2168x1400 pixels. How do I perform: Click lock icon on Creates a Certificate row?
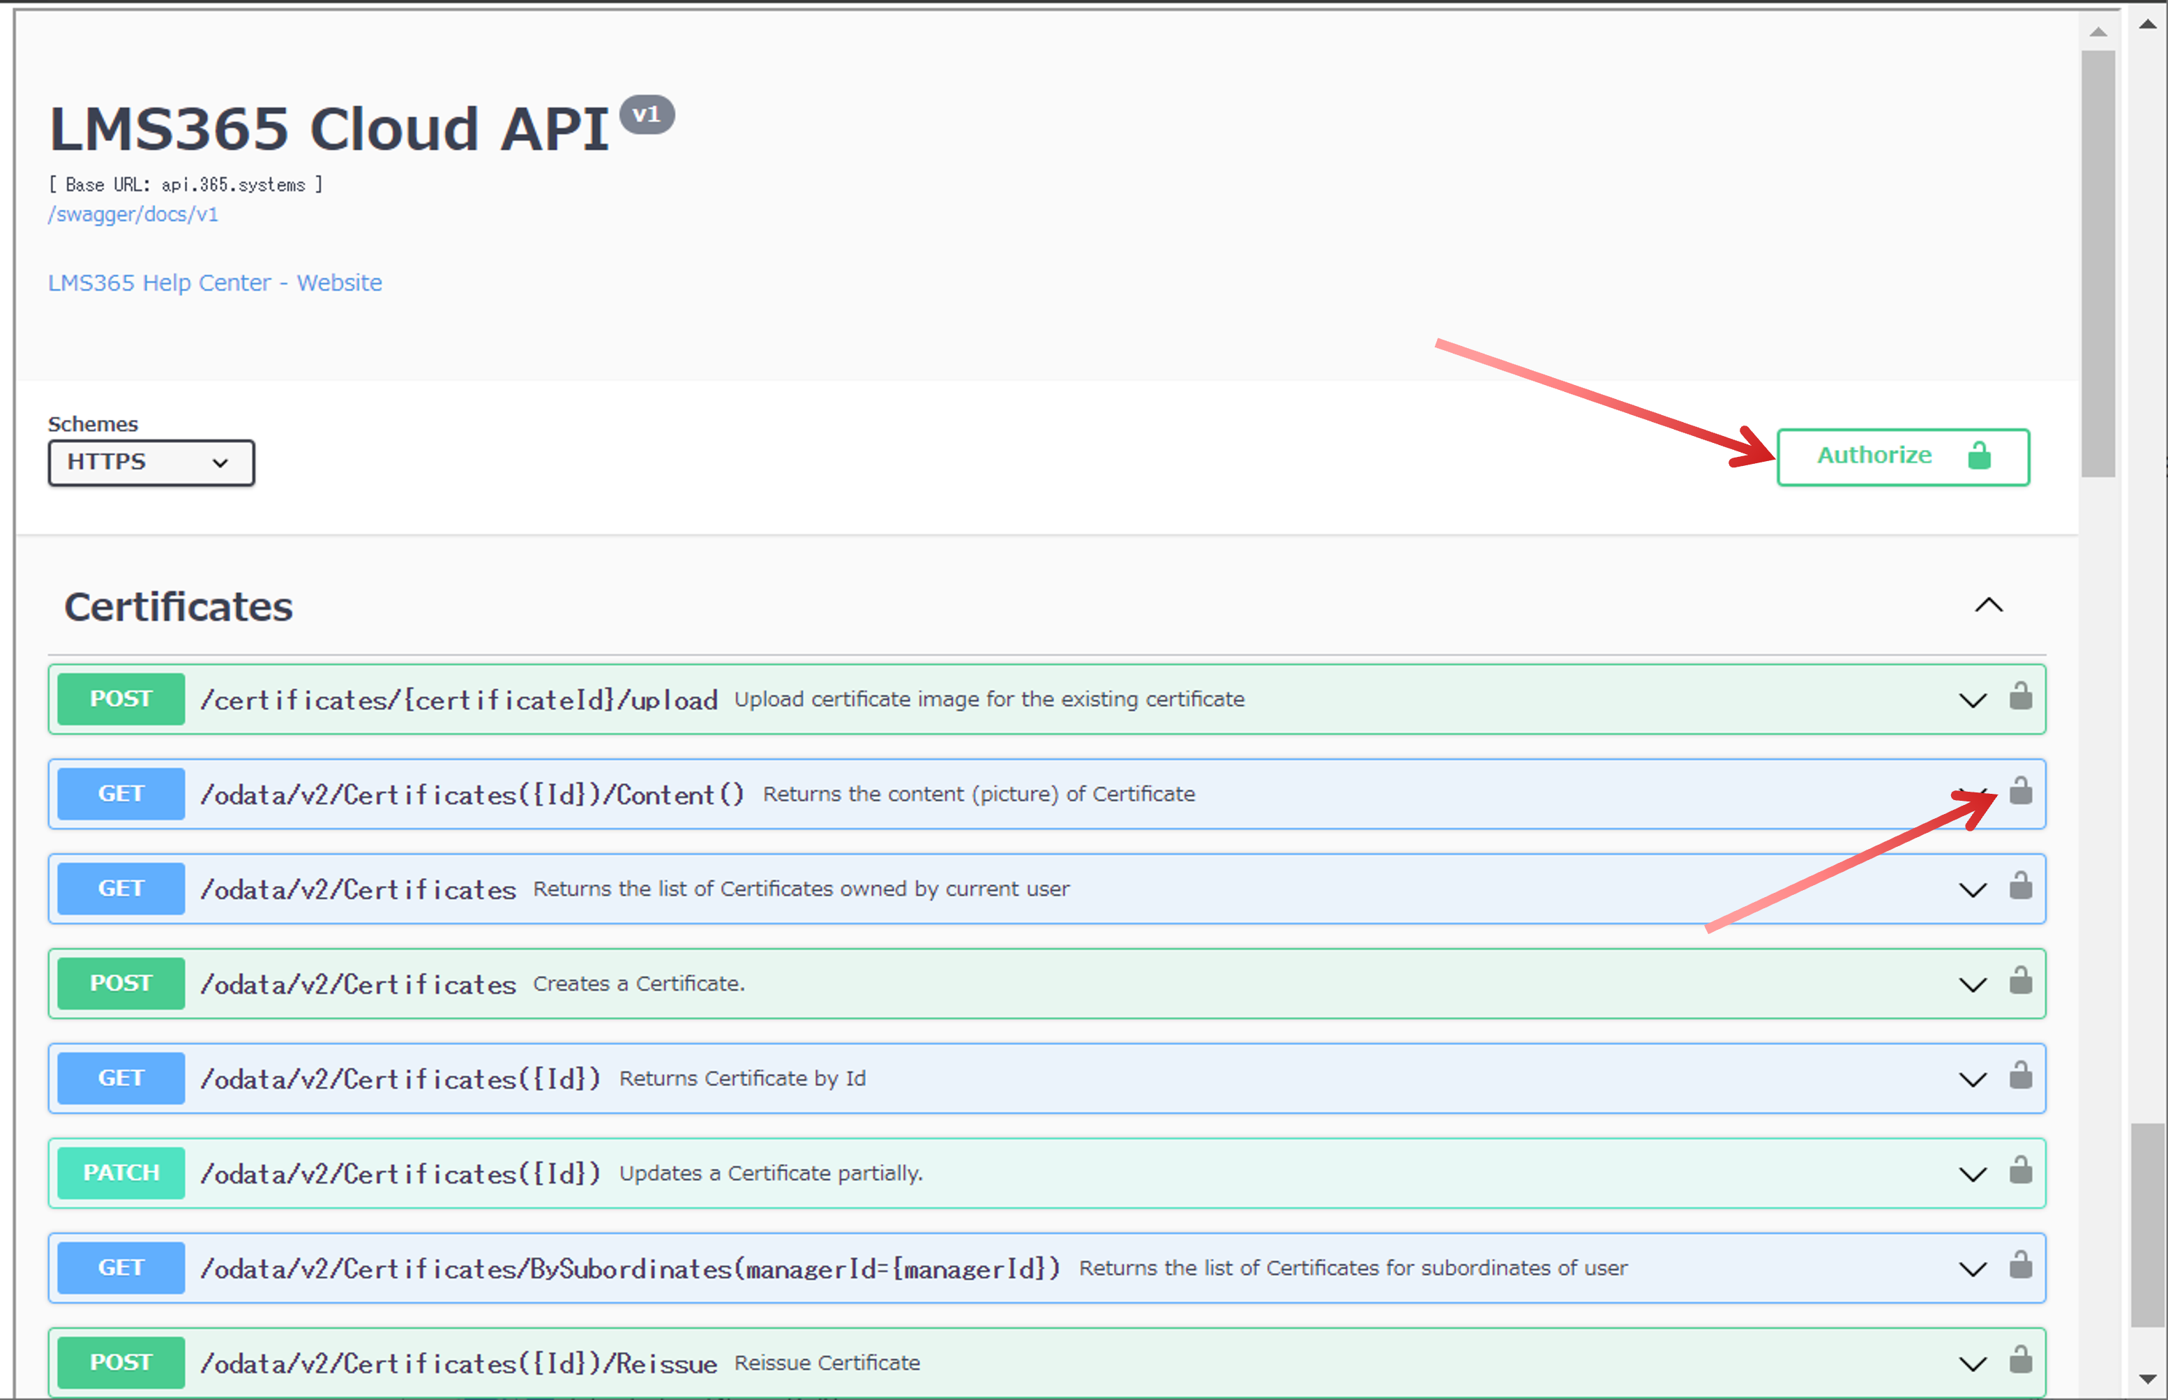[x=2020, y=980]
